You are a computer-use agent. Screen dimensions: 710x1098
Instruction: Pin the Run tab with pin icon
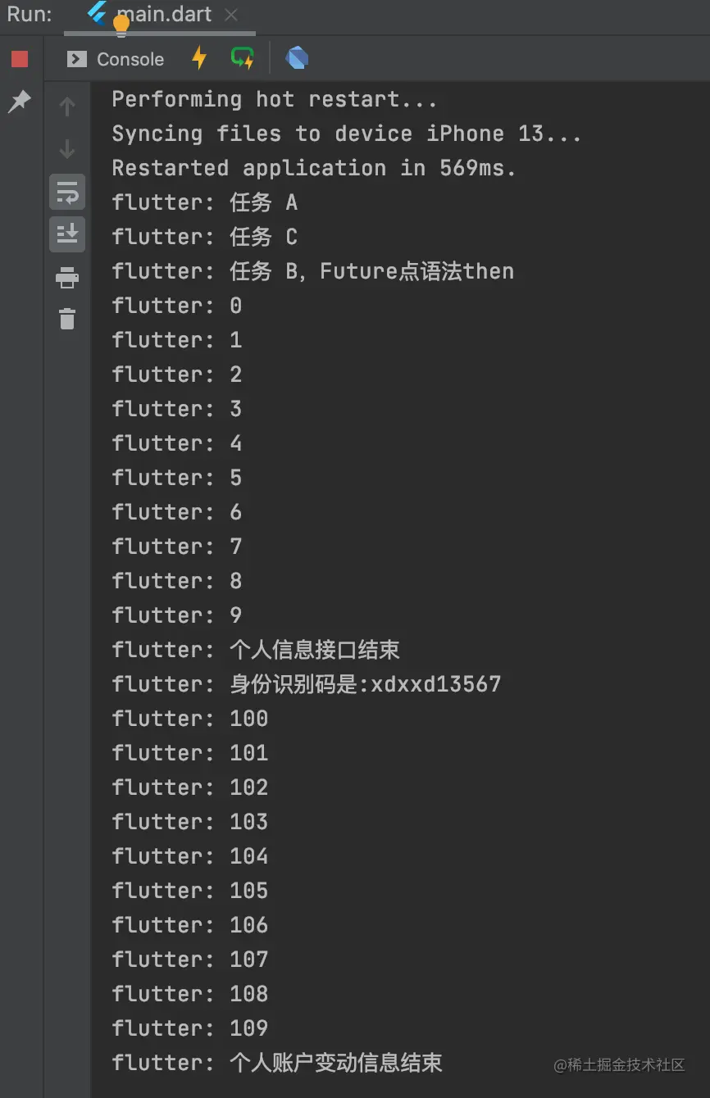(x=20, y=102)
